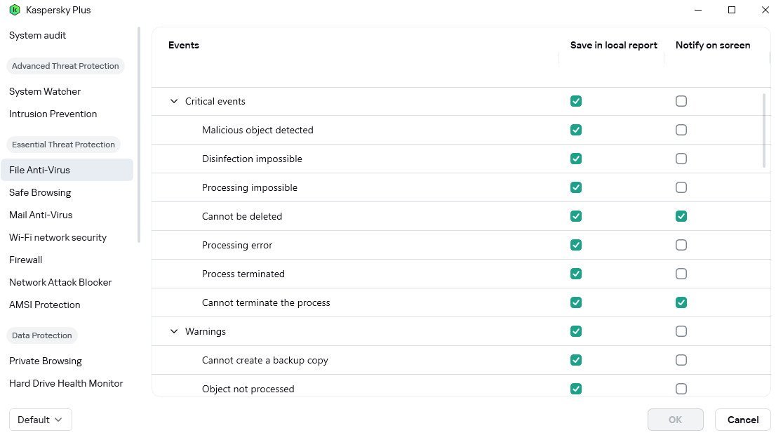The height and width of the screenshot is (440, 776).
Task: Enable screen notification for Disinfection impossible
Action: point(681,159)
